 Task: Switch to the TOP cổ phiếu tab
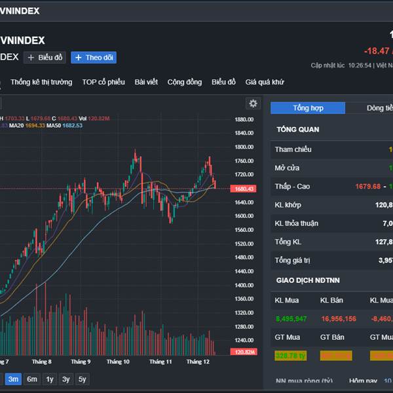[103, 82]
